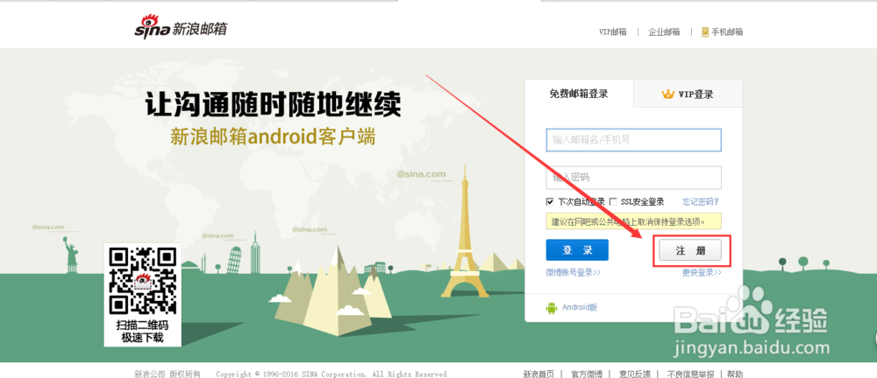Open 更快登录>> link
Viewport: 877px width, 378px height.
pyautogui.click(x=702, y=272)
